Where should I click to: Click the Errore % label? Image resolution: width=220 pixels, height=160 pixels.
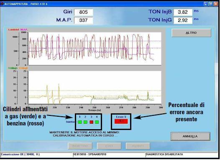[121, 117]
